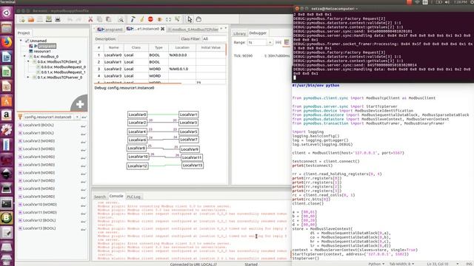The width and height of the screenshot is (474, 266).
Task: Click the %IX0.0.0.0 location cell
Action: pos(182,55)
